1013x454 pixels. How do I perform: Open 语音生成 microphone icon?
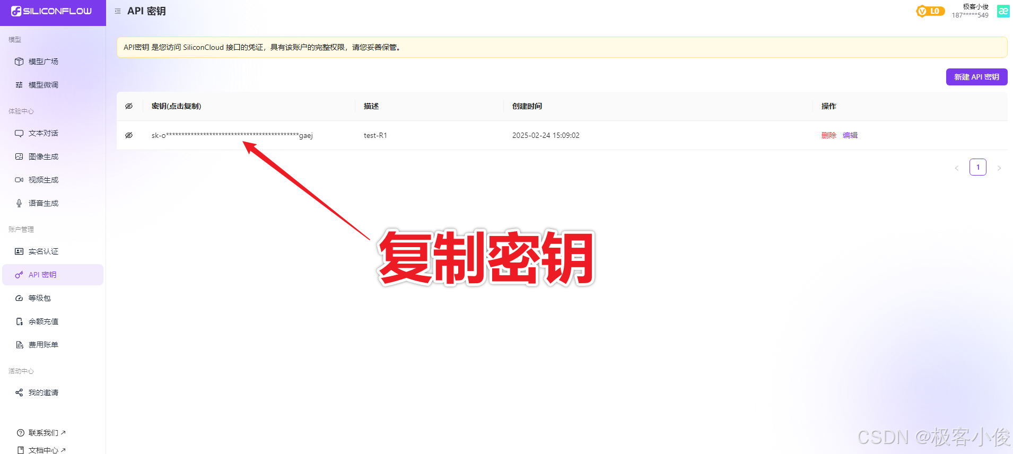tap(19, 203)
